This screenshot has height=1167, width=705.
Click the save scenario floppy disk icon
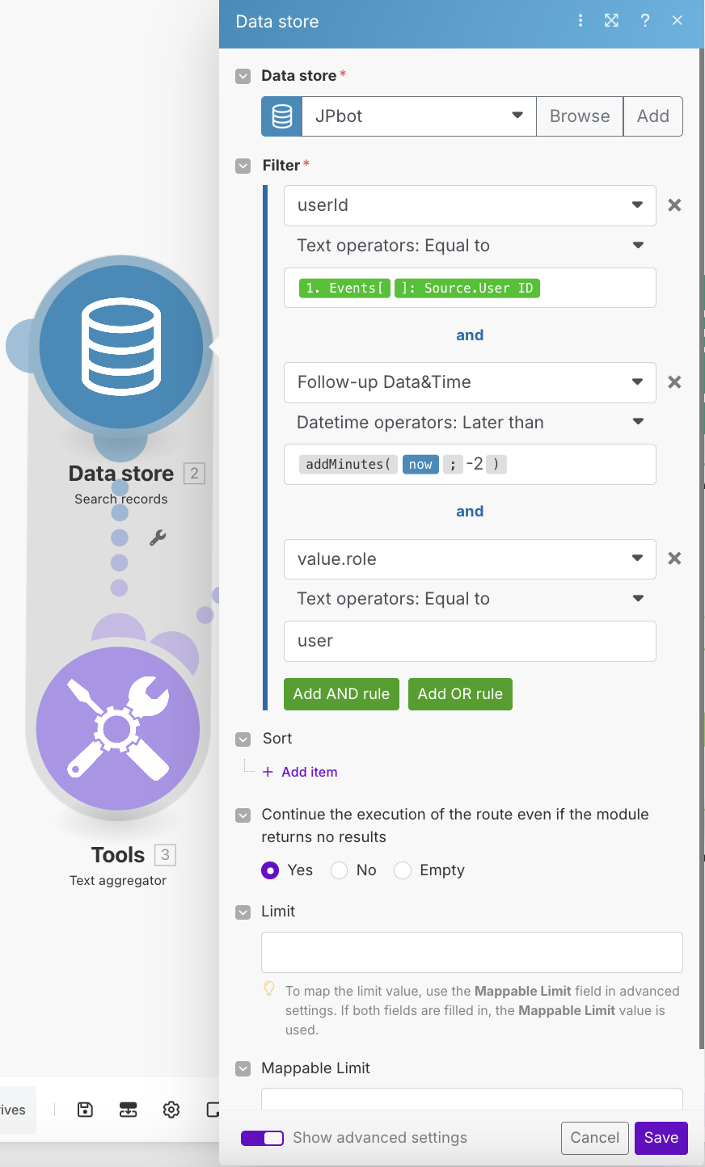(x=85, y=1110)
